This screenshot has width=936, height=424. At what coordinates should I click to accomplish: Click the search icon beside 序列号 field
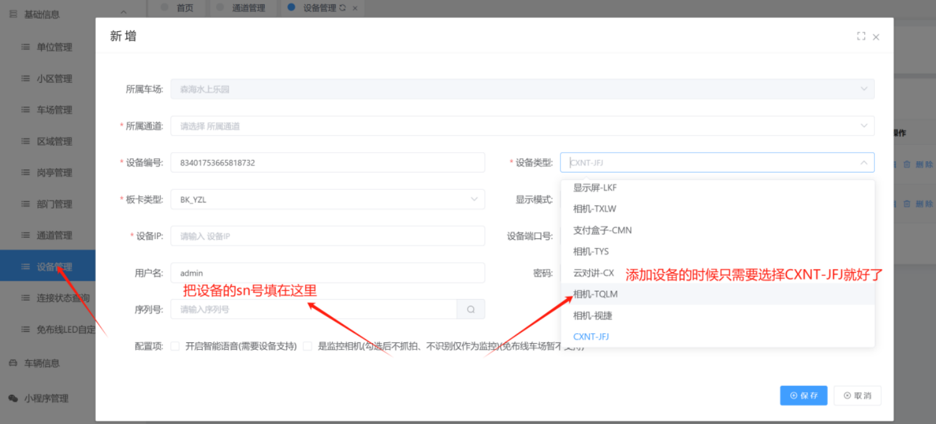[471, 309]
